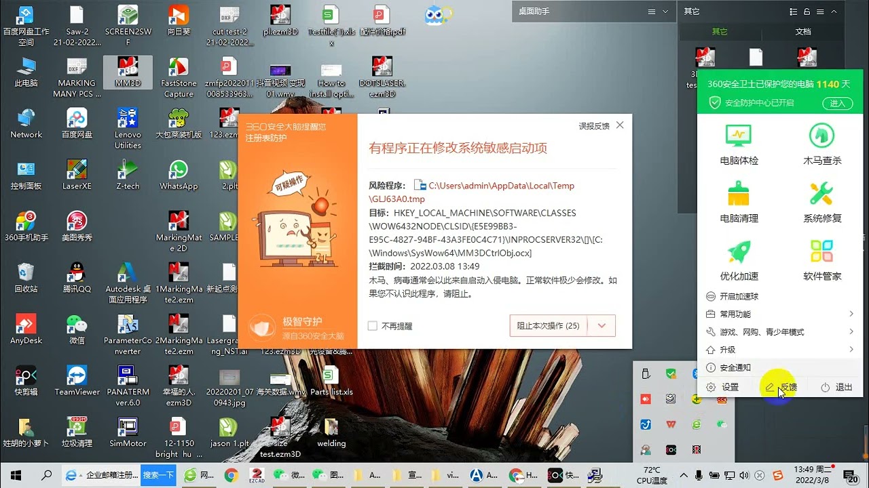Open the 控制面板 control panel icon
This screenshot has height=488, width=869.
pyautogui.click(x=26, y=175)
